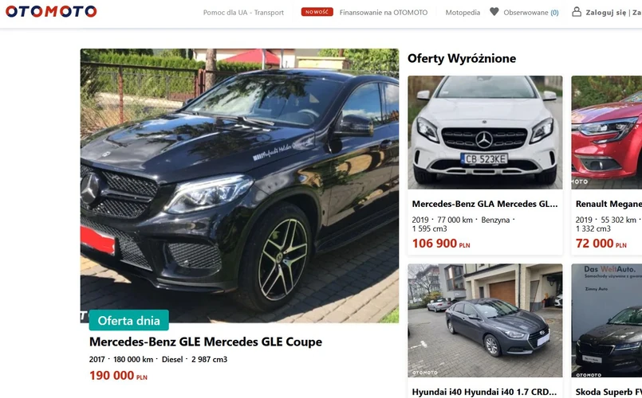Click the 190 000 PLN price
This screenshot has width=642, height=398.
(x=118, y=375)
